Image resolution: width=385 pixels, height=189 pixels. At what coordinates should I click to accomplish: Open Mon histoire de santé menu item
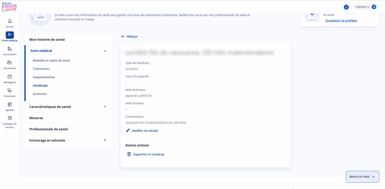click(x=50, y=39)
